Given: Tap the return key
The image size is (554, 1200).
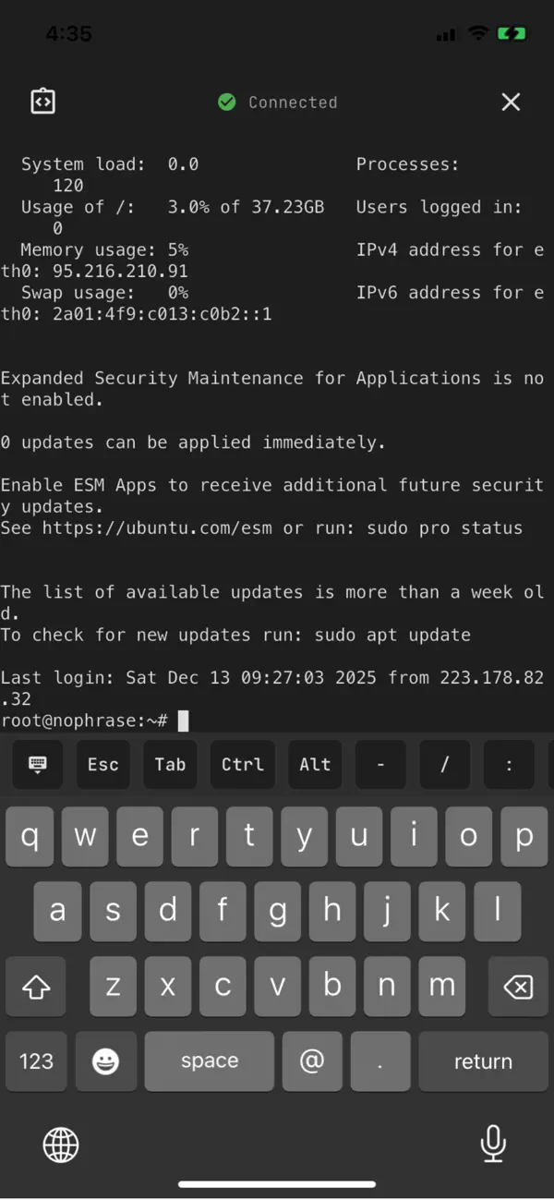Looking at the screenshot, I should [484, 1061].
